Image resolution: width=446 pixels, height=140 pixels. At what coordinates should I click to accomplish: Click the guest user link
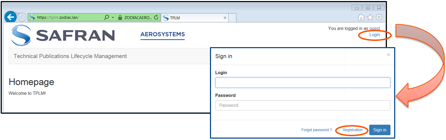click(375, 28)
